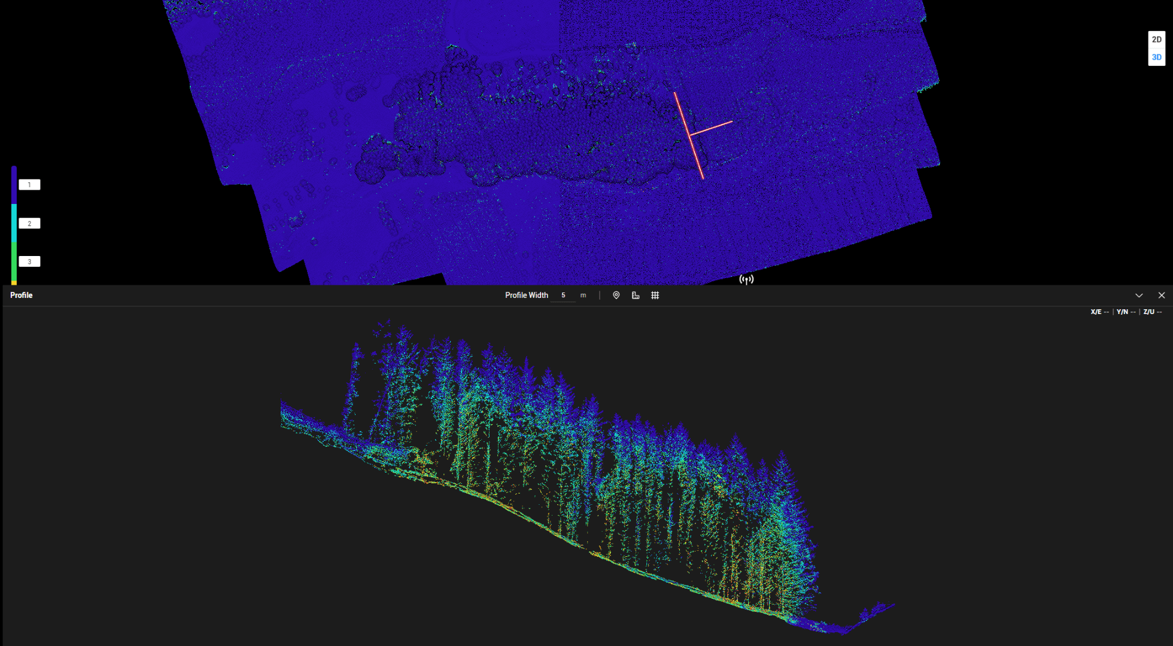The image size is (1173, 646).
Task: Click legend label 2 box
Action: [29, 223]
